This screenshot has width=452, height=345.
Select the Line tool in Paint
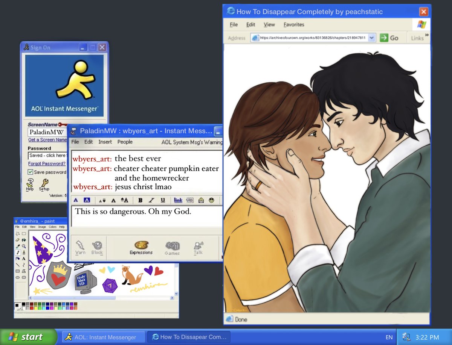pyautogui.click(x=18, y=265)
